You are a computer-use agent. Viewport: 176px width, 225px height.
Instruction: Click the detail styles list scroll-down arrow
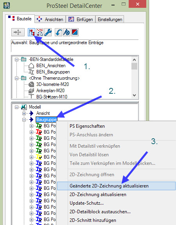tap(134, 95)
